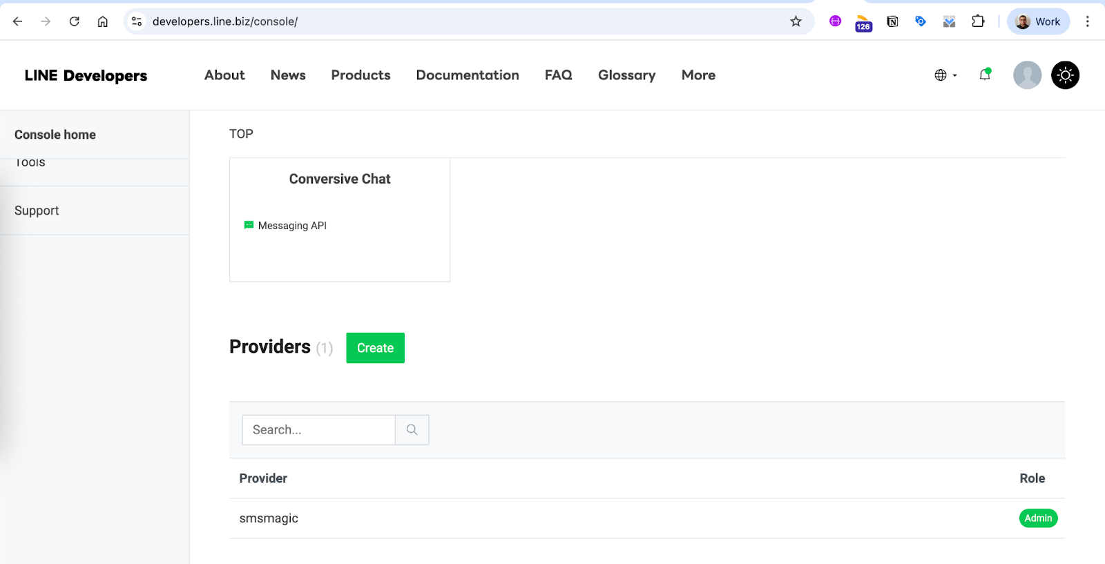The height and width of the screenshot is (564, 1105).
Task: Open the Glossary menu item
Action: click(626, 75)
